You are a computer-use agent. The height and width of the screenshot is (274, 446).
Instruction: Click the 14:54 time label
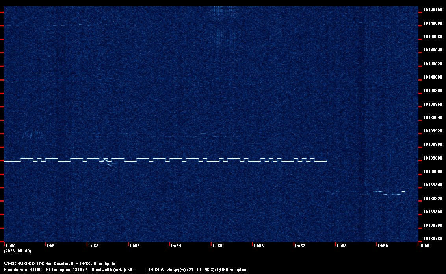point(176,246)
